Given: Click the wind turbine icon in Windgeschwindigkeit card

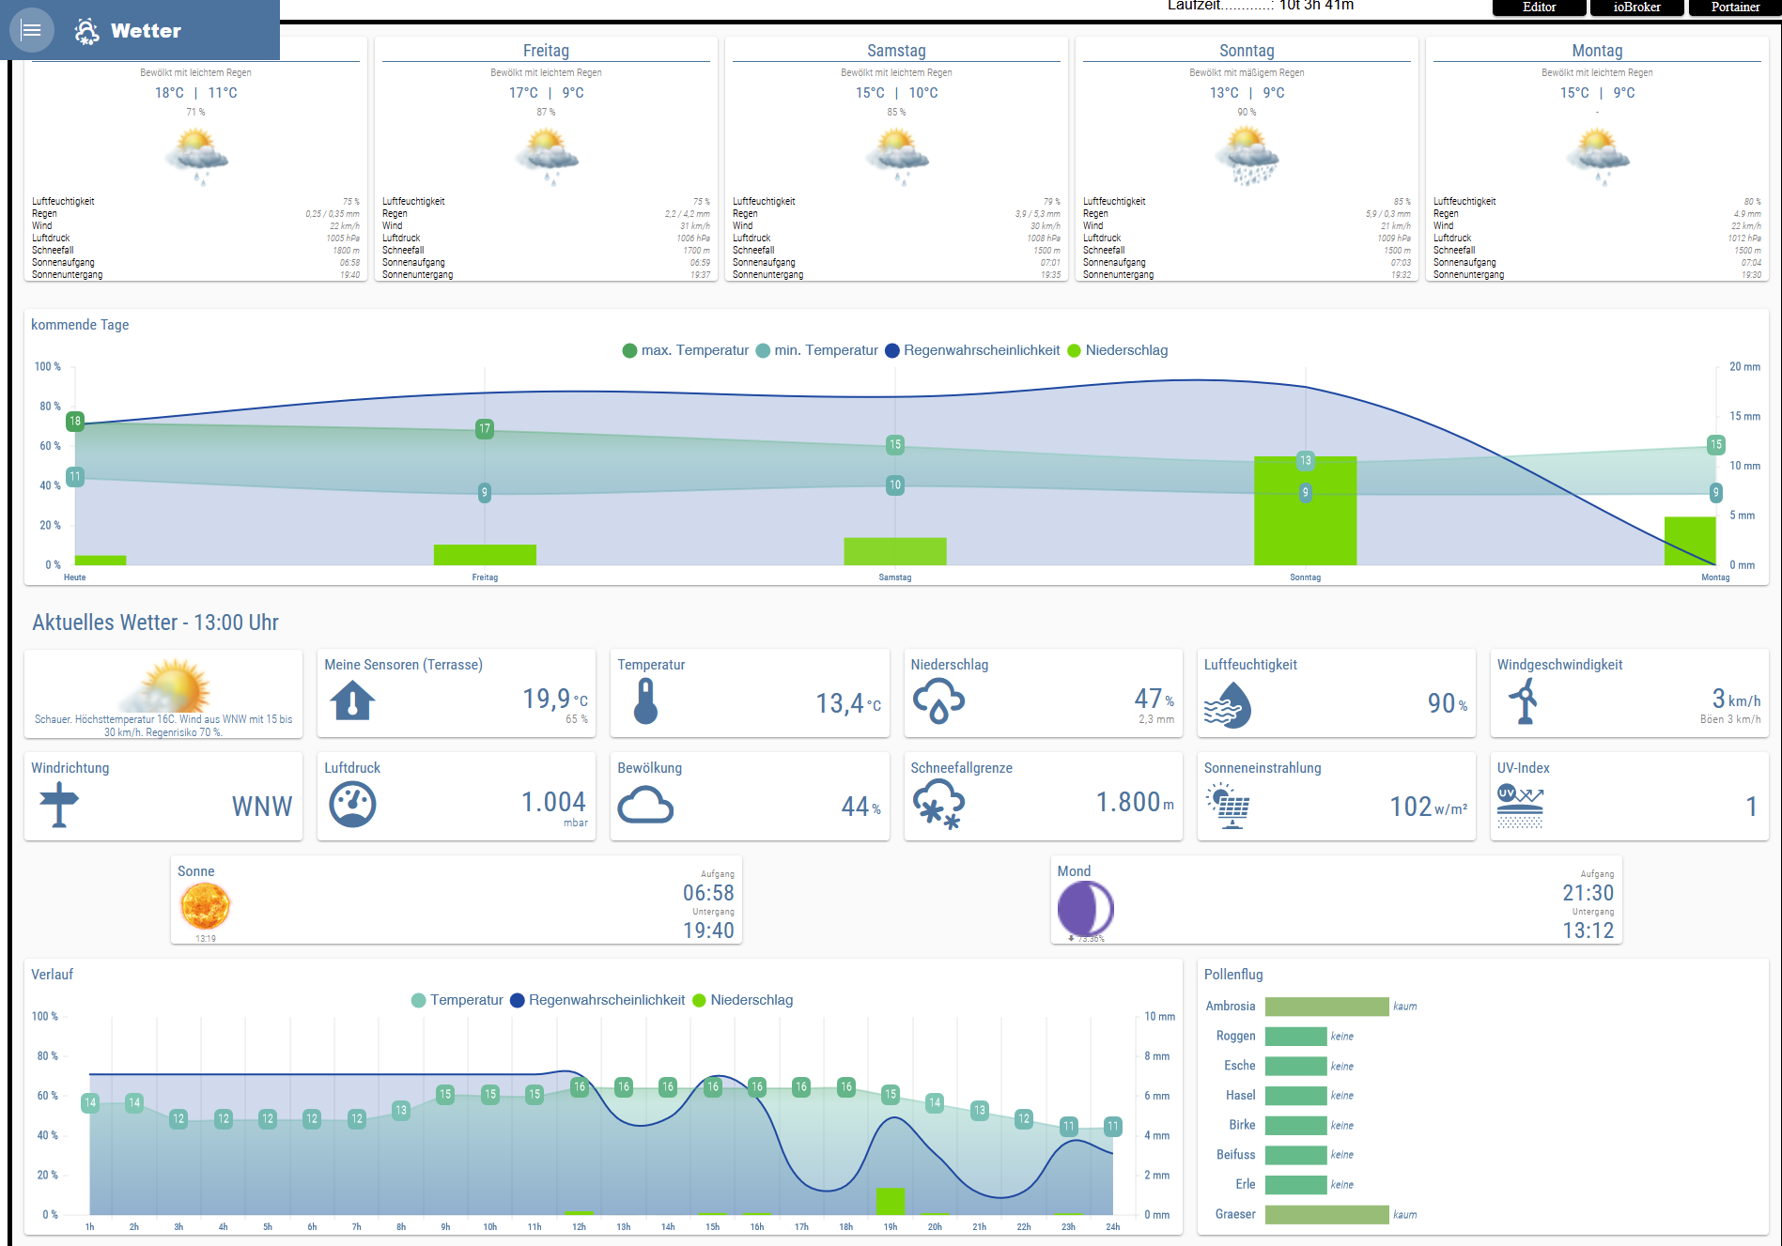Looking at the screenshot, I should tap(1523, 701).
